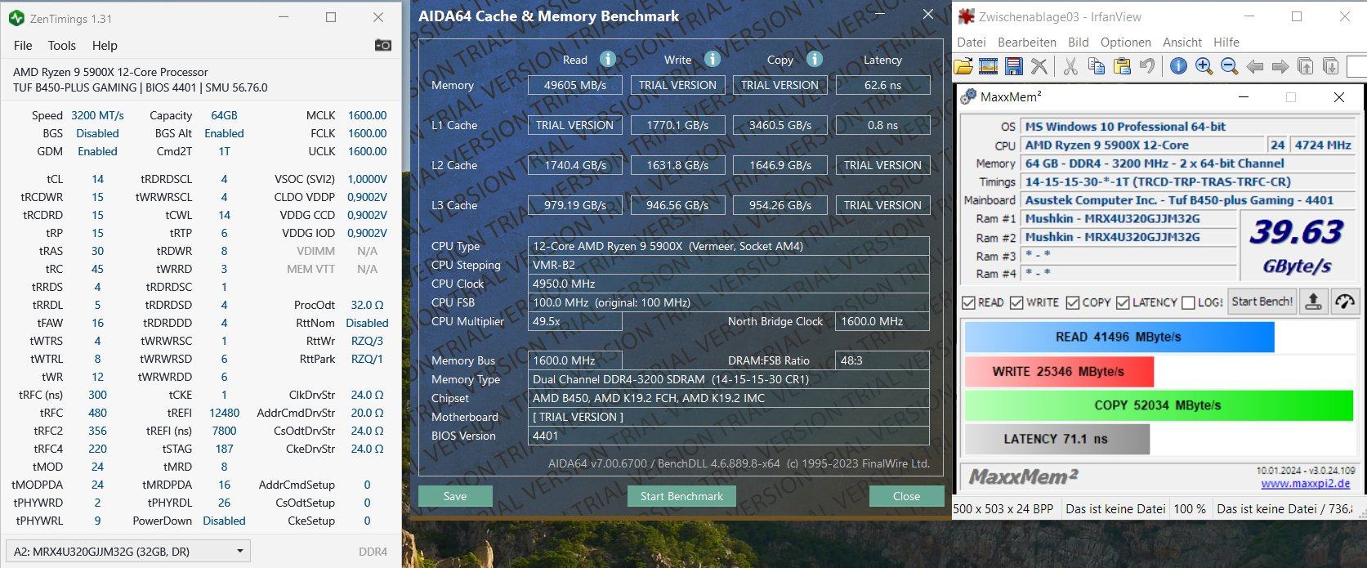
Task: Open the ZenTimings Tools menu
Action: 62,46
